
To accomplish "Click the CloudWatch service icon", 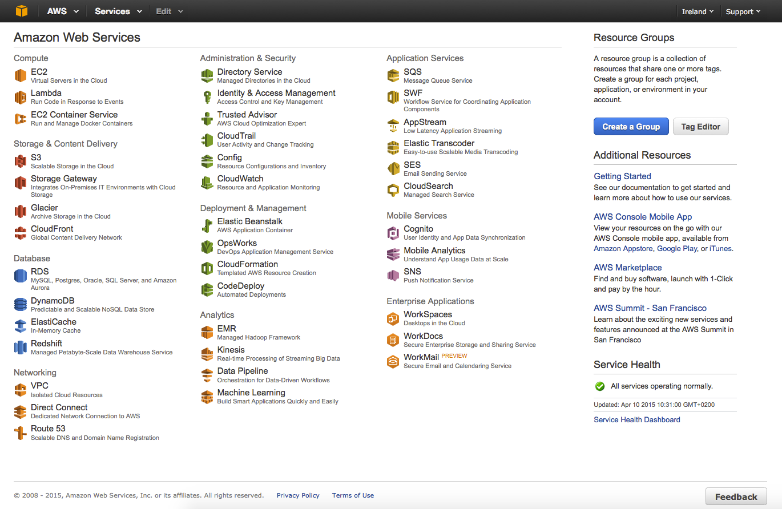I will tap(207, 183).
